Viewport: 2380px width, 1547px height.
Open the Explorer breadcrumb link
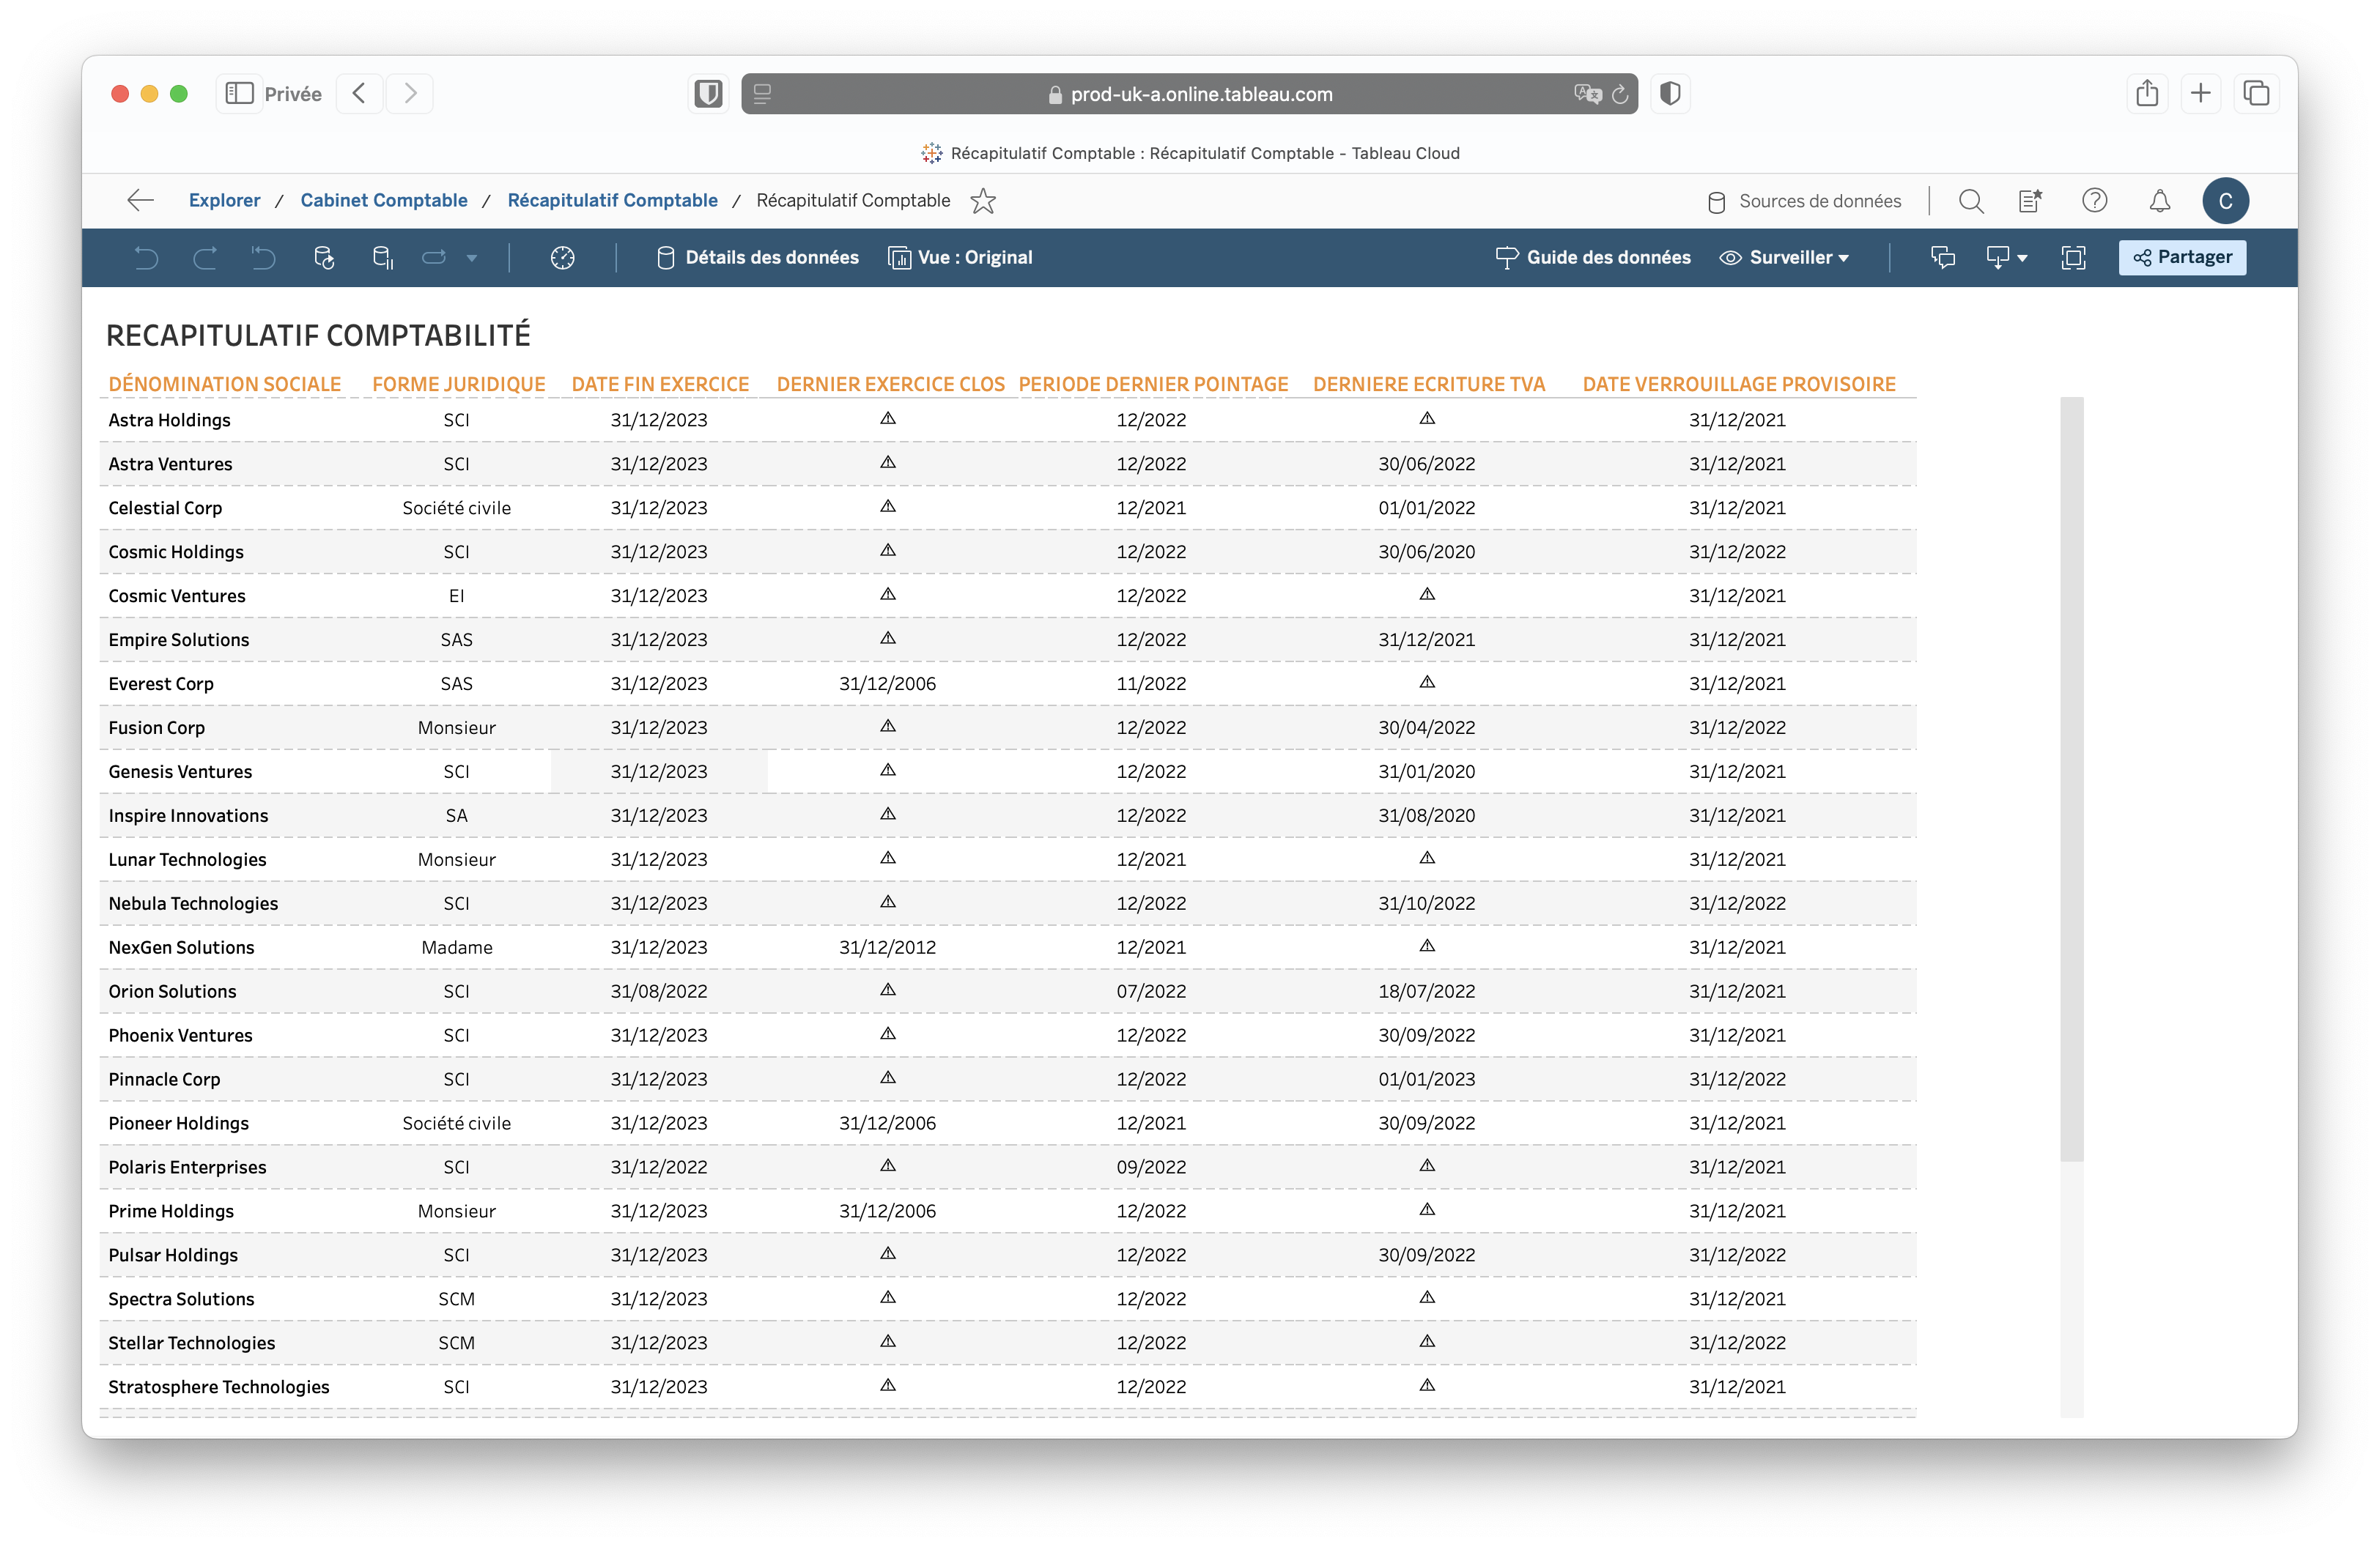(x=224, y=201)
